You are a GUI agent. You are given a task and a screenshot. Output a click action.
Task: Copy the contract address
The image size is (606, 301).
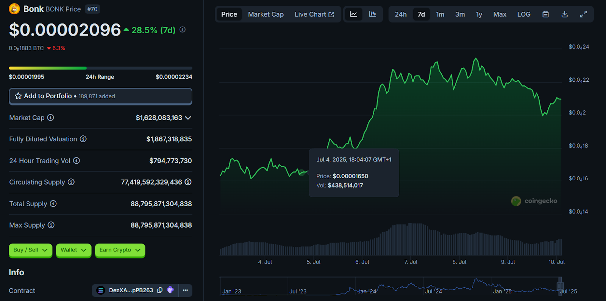tap(160, 290)
